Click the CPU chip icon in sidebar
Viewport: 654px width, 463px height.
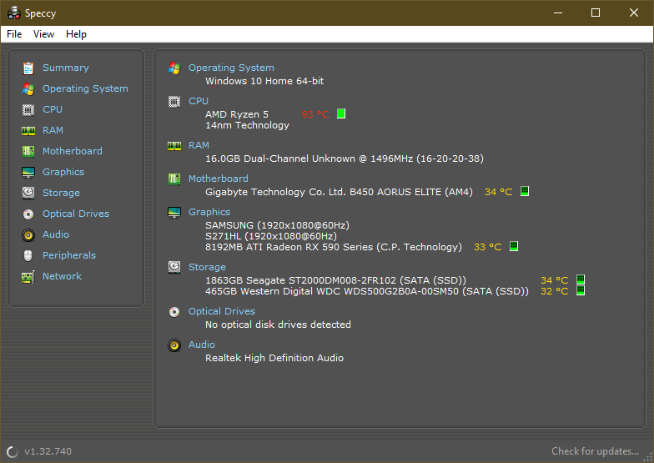coord(28,110)
